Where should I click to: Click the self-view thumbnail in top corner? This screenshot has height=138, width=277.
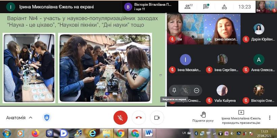[266, 7]
